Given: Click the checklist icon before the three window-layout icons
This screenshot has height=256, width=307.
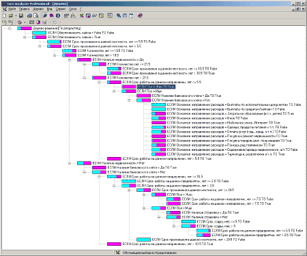Looking at the screenshot, I should point(110,16).
